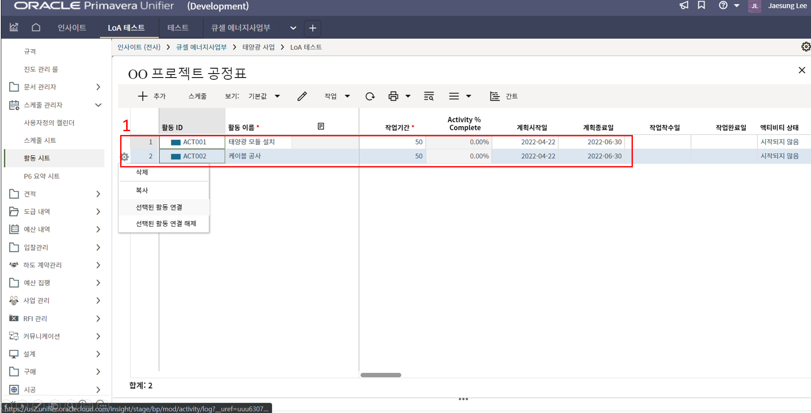Open the 작업 actions dropdown
This screenshot has height=413, width=811.
[337, 96]
